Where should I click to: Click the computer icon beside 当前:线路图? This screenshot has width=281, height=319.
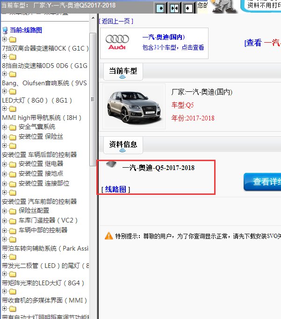[5, 30]
